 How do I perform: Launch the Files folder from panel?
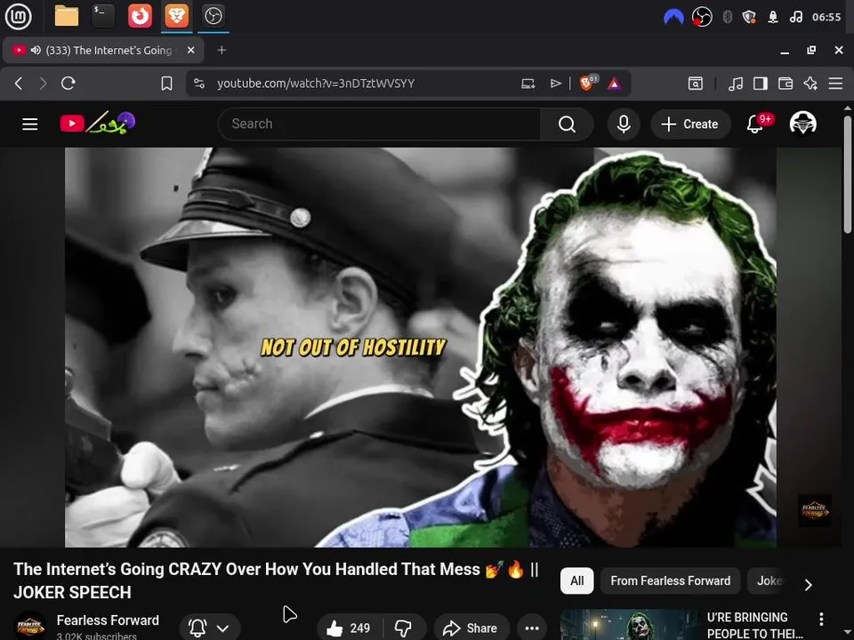pos(67,16)
